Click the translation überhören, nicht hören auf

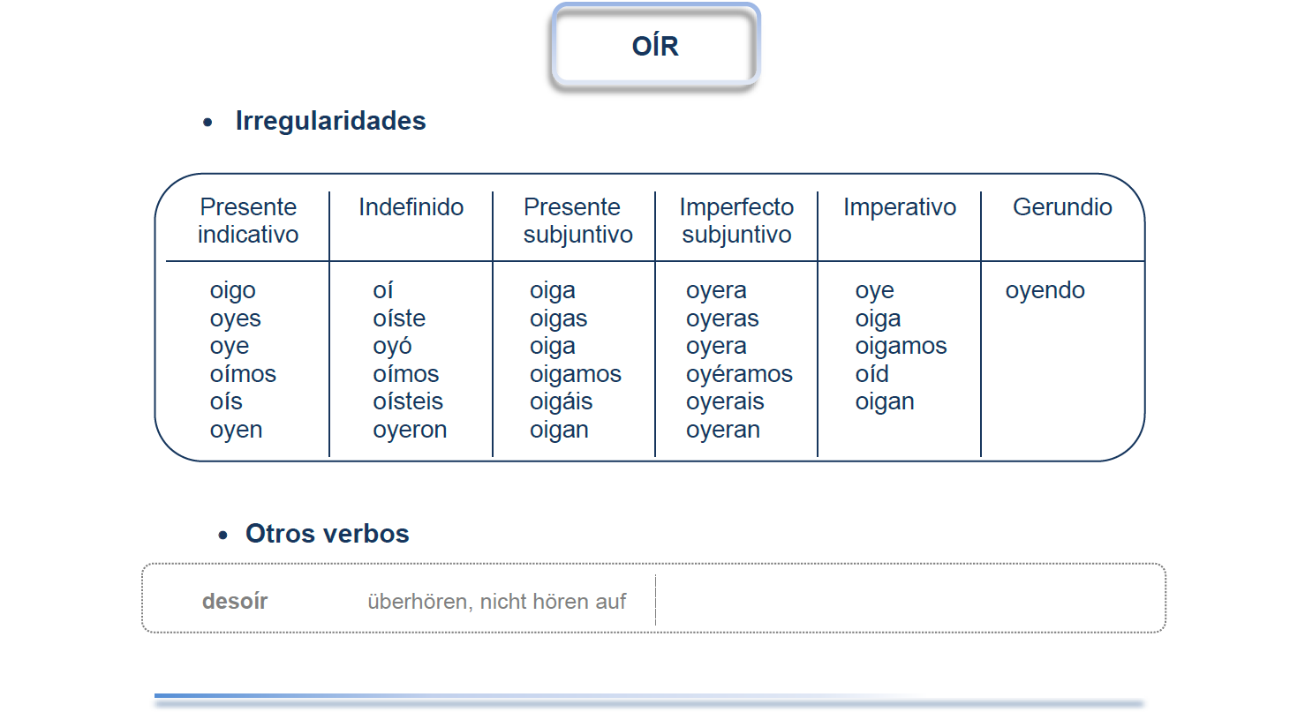pyautogui.click(x=497, y=602)
